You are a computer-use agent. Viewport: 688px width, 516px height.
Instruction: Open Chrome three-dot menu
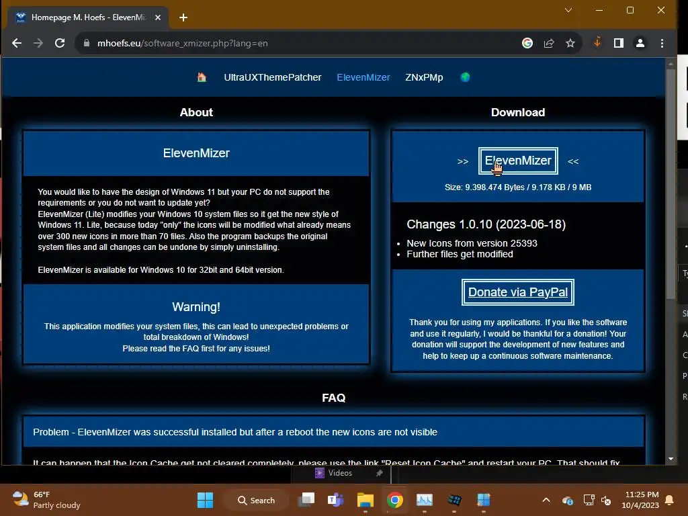pos(662,43)
